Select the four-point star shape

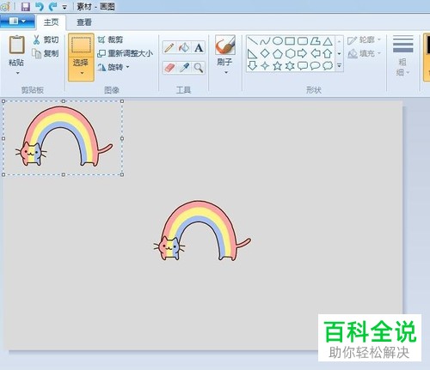coord(265,66)
